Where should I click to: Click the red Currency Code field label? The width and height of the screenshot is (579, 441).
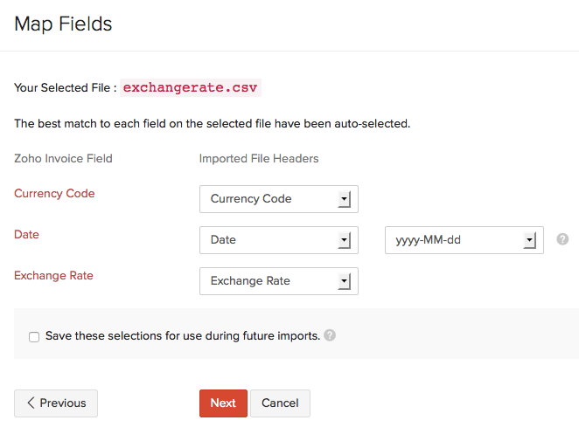coord(54,194)
